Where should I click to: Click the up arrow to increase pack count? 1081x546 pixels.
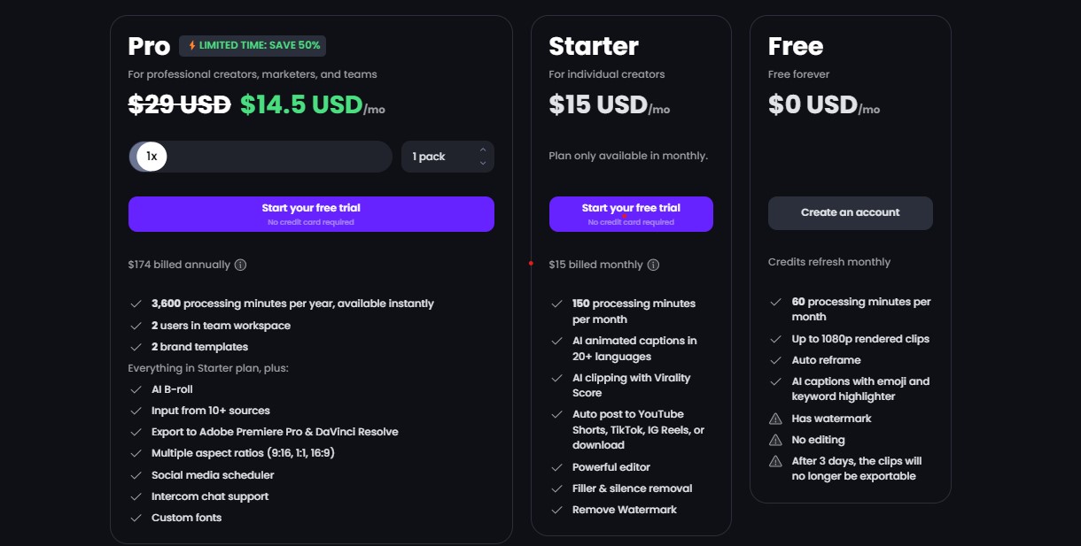pos(482,150)
